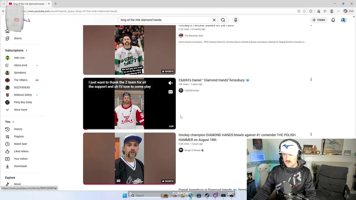Open a new browser tab

pyautogui.click(x=56, y=4)
